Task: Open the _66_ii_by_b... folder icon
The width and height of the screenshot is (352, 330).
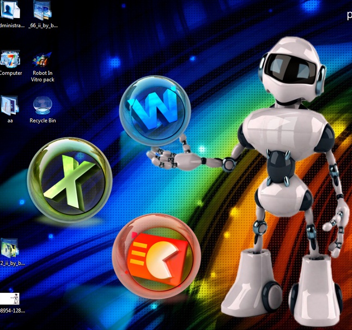Action: click(x=43, y=10)
